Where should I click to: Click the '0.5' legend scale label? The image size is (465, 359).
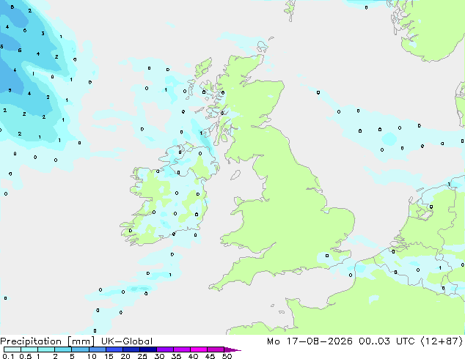click(26, 356)
